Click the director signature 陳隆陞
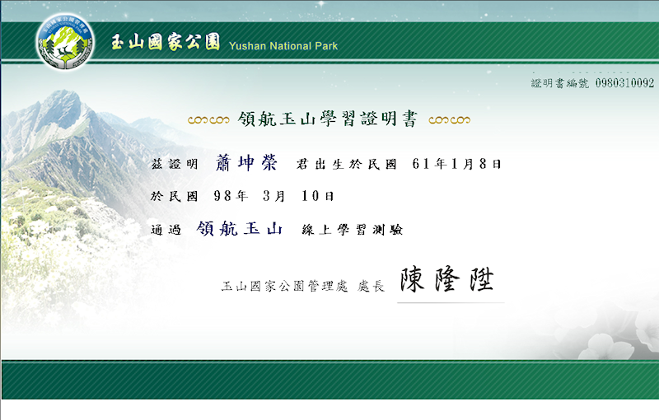 pyautogui.click(x=447, y=281)
